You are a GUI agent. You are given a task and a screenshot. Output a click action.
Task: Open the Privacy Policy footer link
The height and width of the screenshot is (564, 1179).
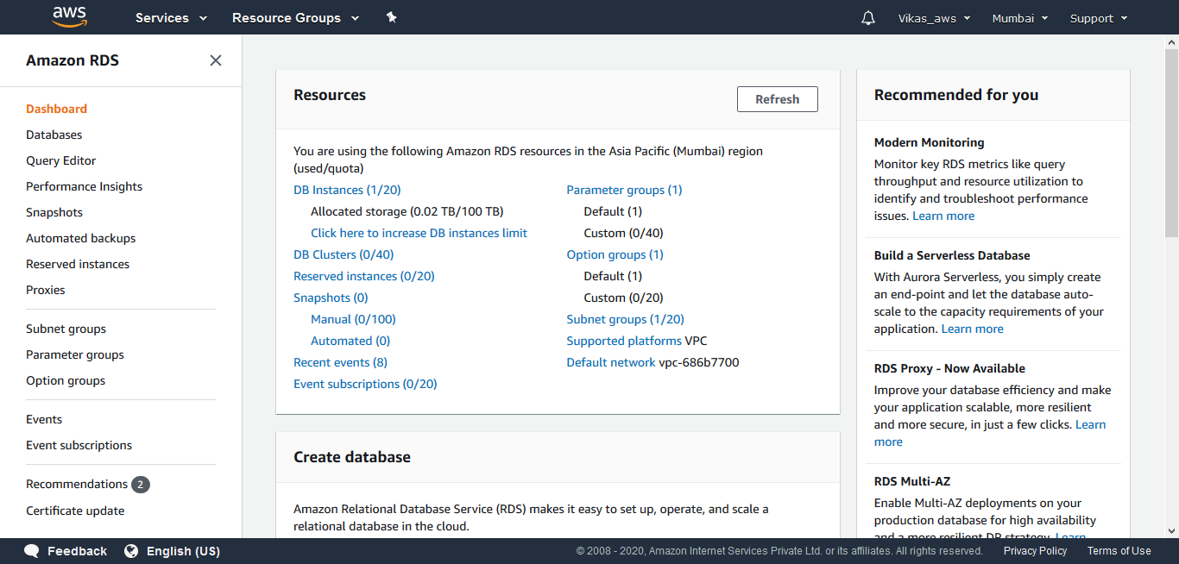[1035, 551]
